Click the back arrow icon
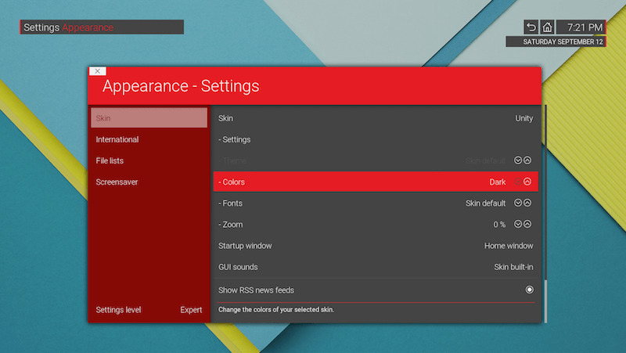The height and width of the screenshot is (353, 626). 531,27
